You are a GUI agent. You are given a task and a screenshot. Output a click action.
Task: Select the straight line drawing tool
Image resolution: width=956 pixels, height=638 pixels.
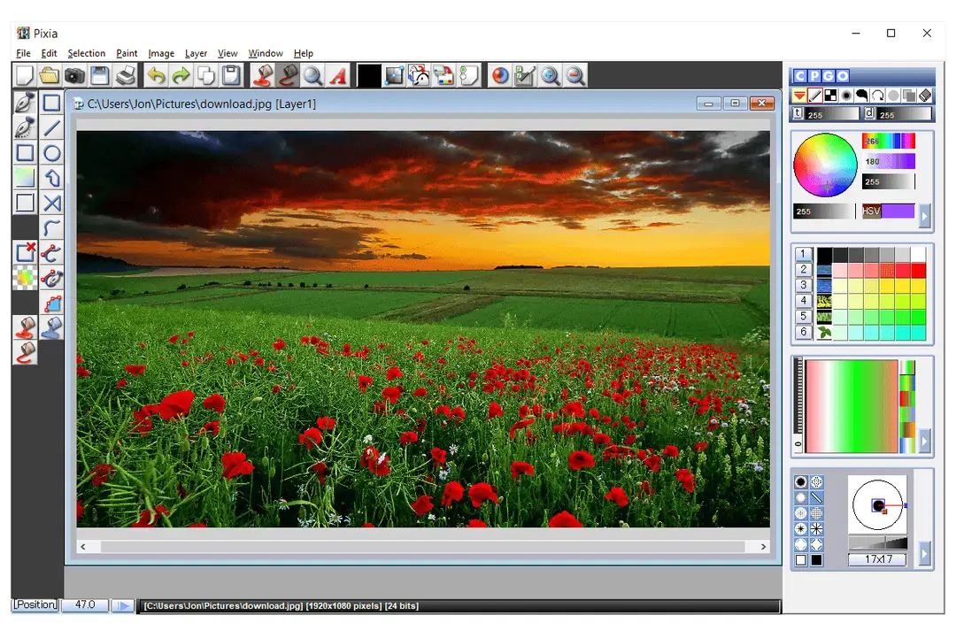[52, 128]
